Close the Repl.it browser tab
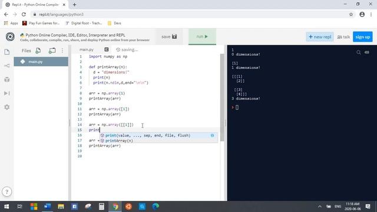This screenshot has width=377, height=212. [x=64, y=5]
